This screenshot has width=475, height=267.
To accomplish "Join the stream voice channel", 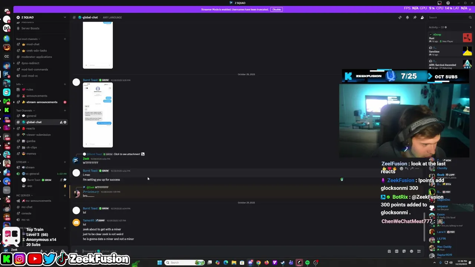I will [41, 167].
